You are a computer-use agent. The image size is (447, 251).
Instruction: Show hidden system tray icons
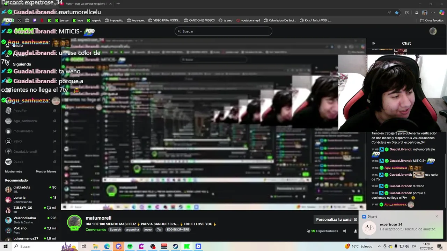click(379, 246)
